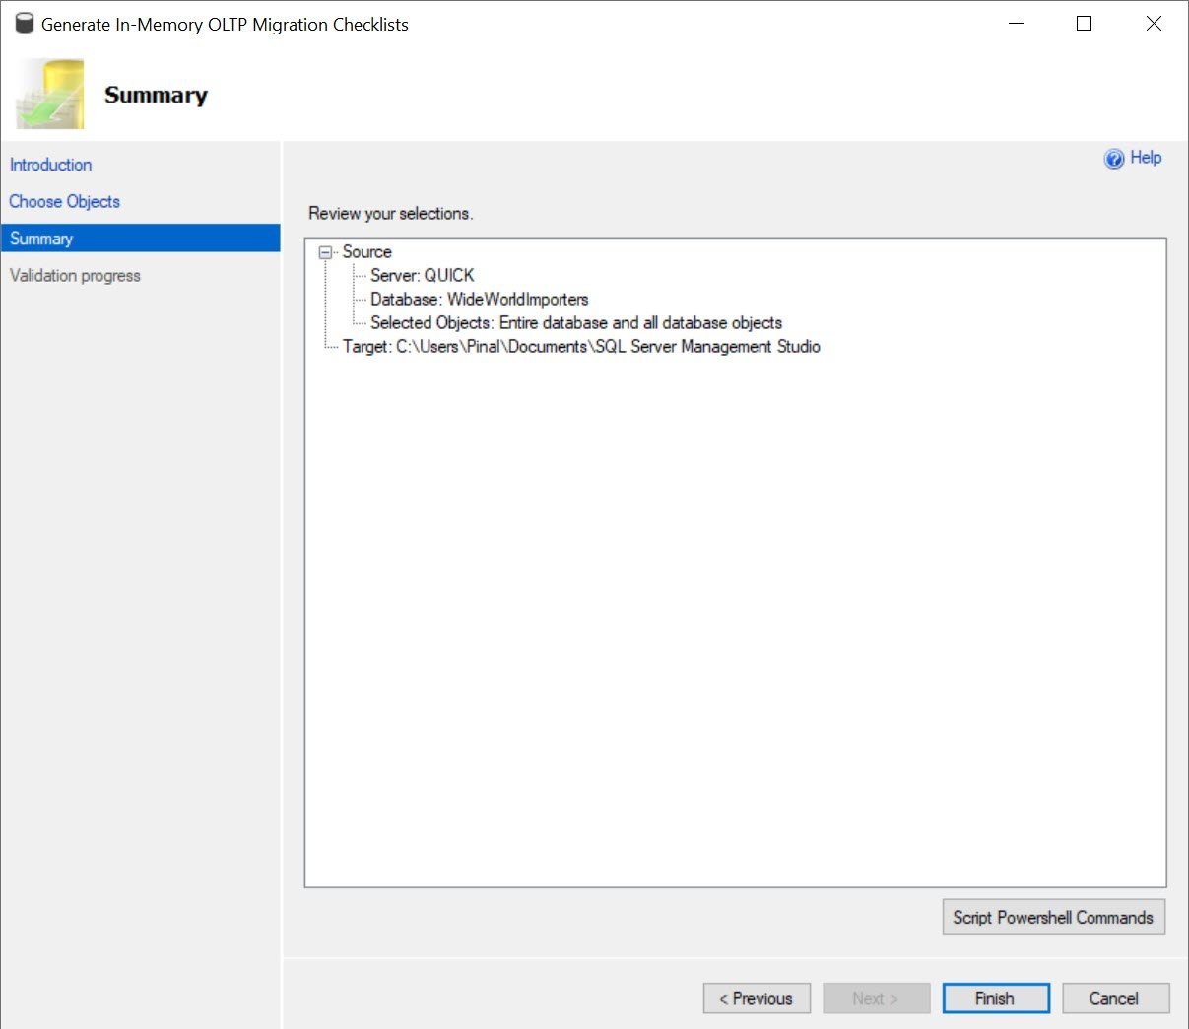
Task: Click the Review your selections label
Action: click(391, 214)
